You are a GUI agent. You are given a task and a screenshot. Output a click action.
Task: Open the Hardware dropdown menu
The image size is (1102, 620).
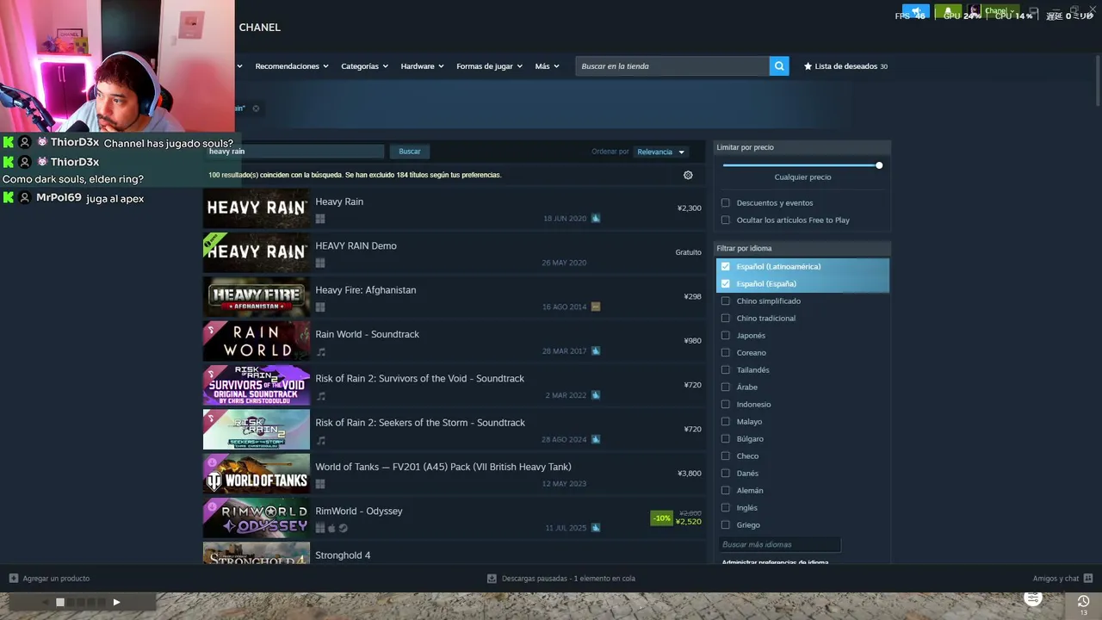[422, 66]
